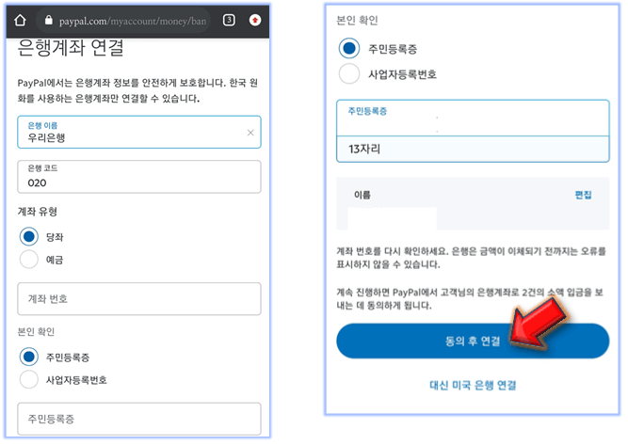Choose 사업자등록번호 radio in left panel
The height and width of the screenshot is (445, 628).
29,379
